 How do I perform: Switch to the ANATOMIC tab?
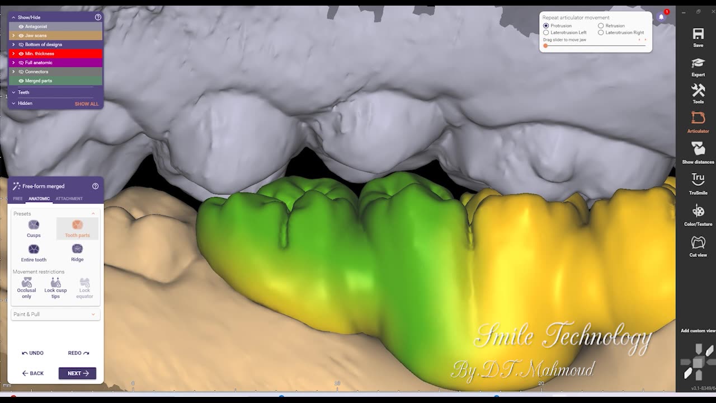(x=39, y=199)
